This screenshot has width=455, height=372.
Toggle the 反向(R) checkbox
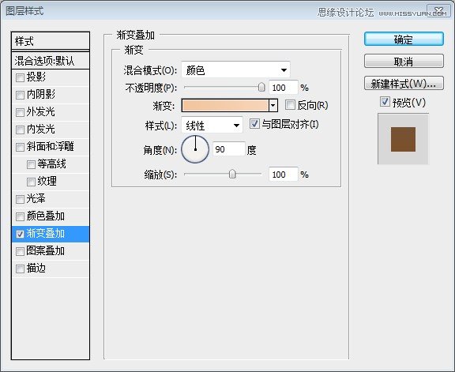pyautogui.click(x=290, y=105)
